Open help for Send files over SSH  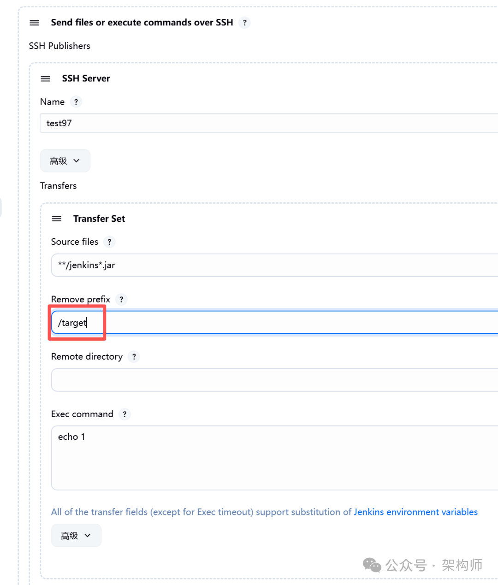tap(245, 23)
